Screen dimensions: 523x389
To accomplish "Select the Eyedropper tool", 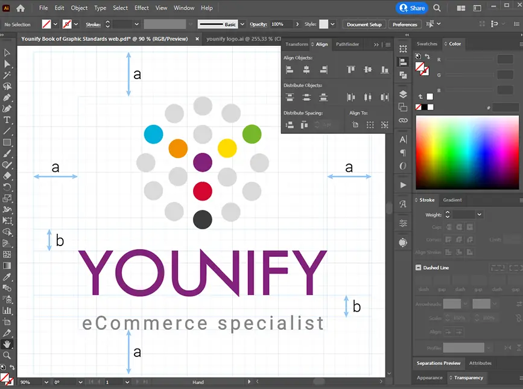I will click(x=7, y=277).
